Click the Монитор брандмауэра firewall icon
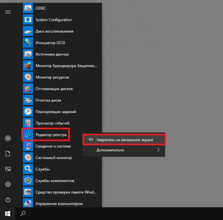The height and width of the screenshot is (220, 223). click(x=28, y=66)
